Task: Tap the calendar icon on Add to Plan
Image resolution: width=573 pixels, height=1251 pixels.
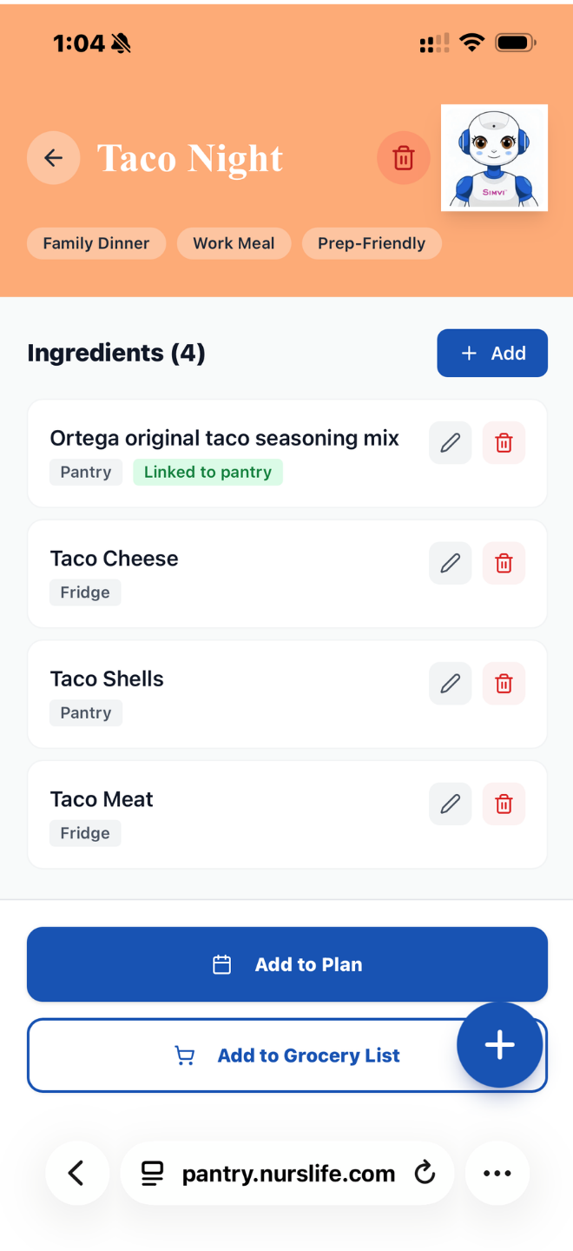Action: [222, 964]
